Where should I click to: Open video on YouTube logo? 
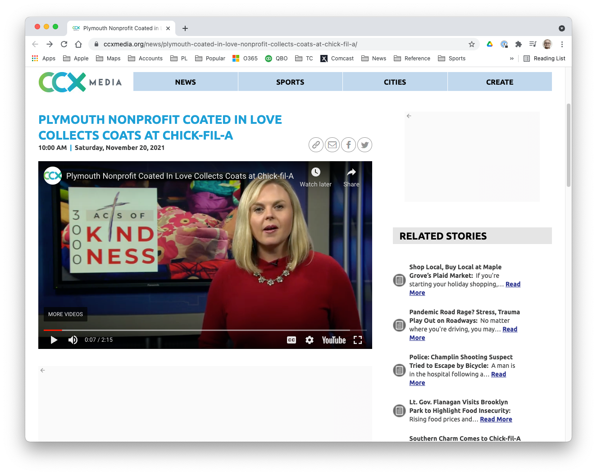334,340
